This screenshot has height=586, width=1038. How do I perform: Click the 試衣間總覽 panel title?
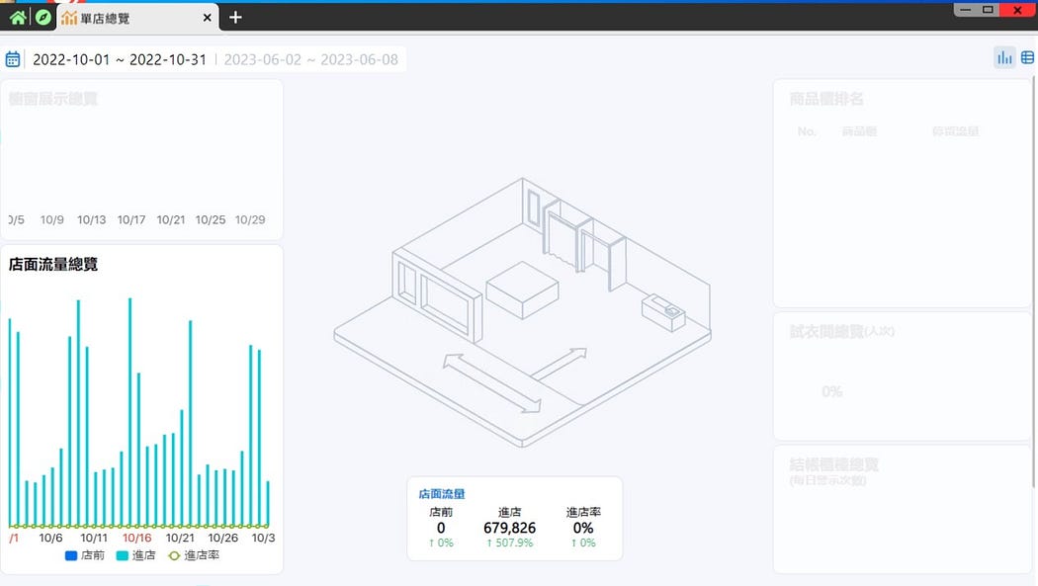(x=841, y=331)
